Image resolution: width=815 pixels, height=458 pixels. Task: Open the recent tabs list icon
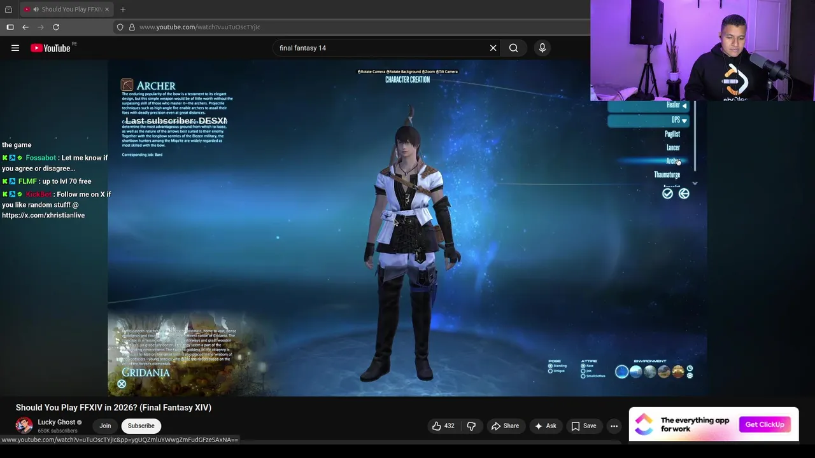point(8,9)
